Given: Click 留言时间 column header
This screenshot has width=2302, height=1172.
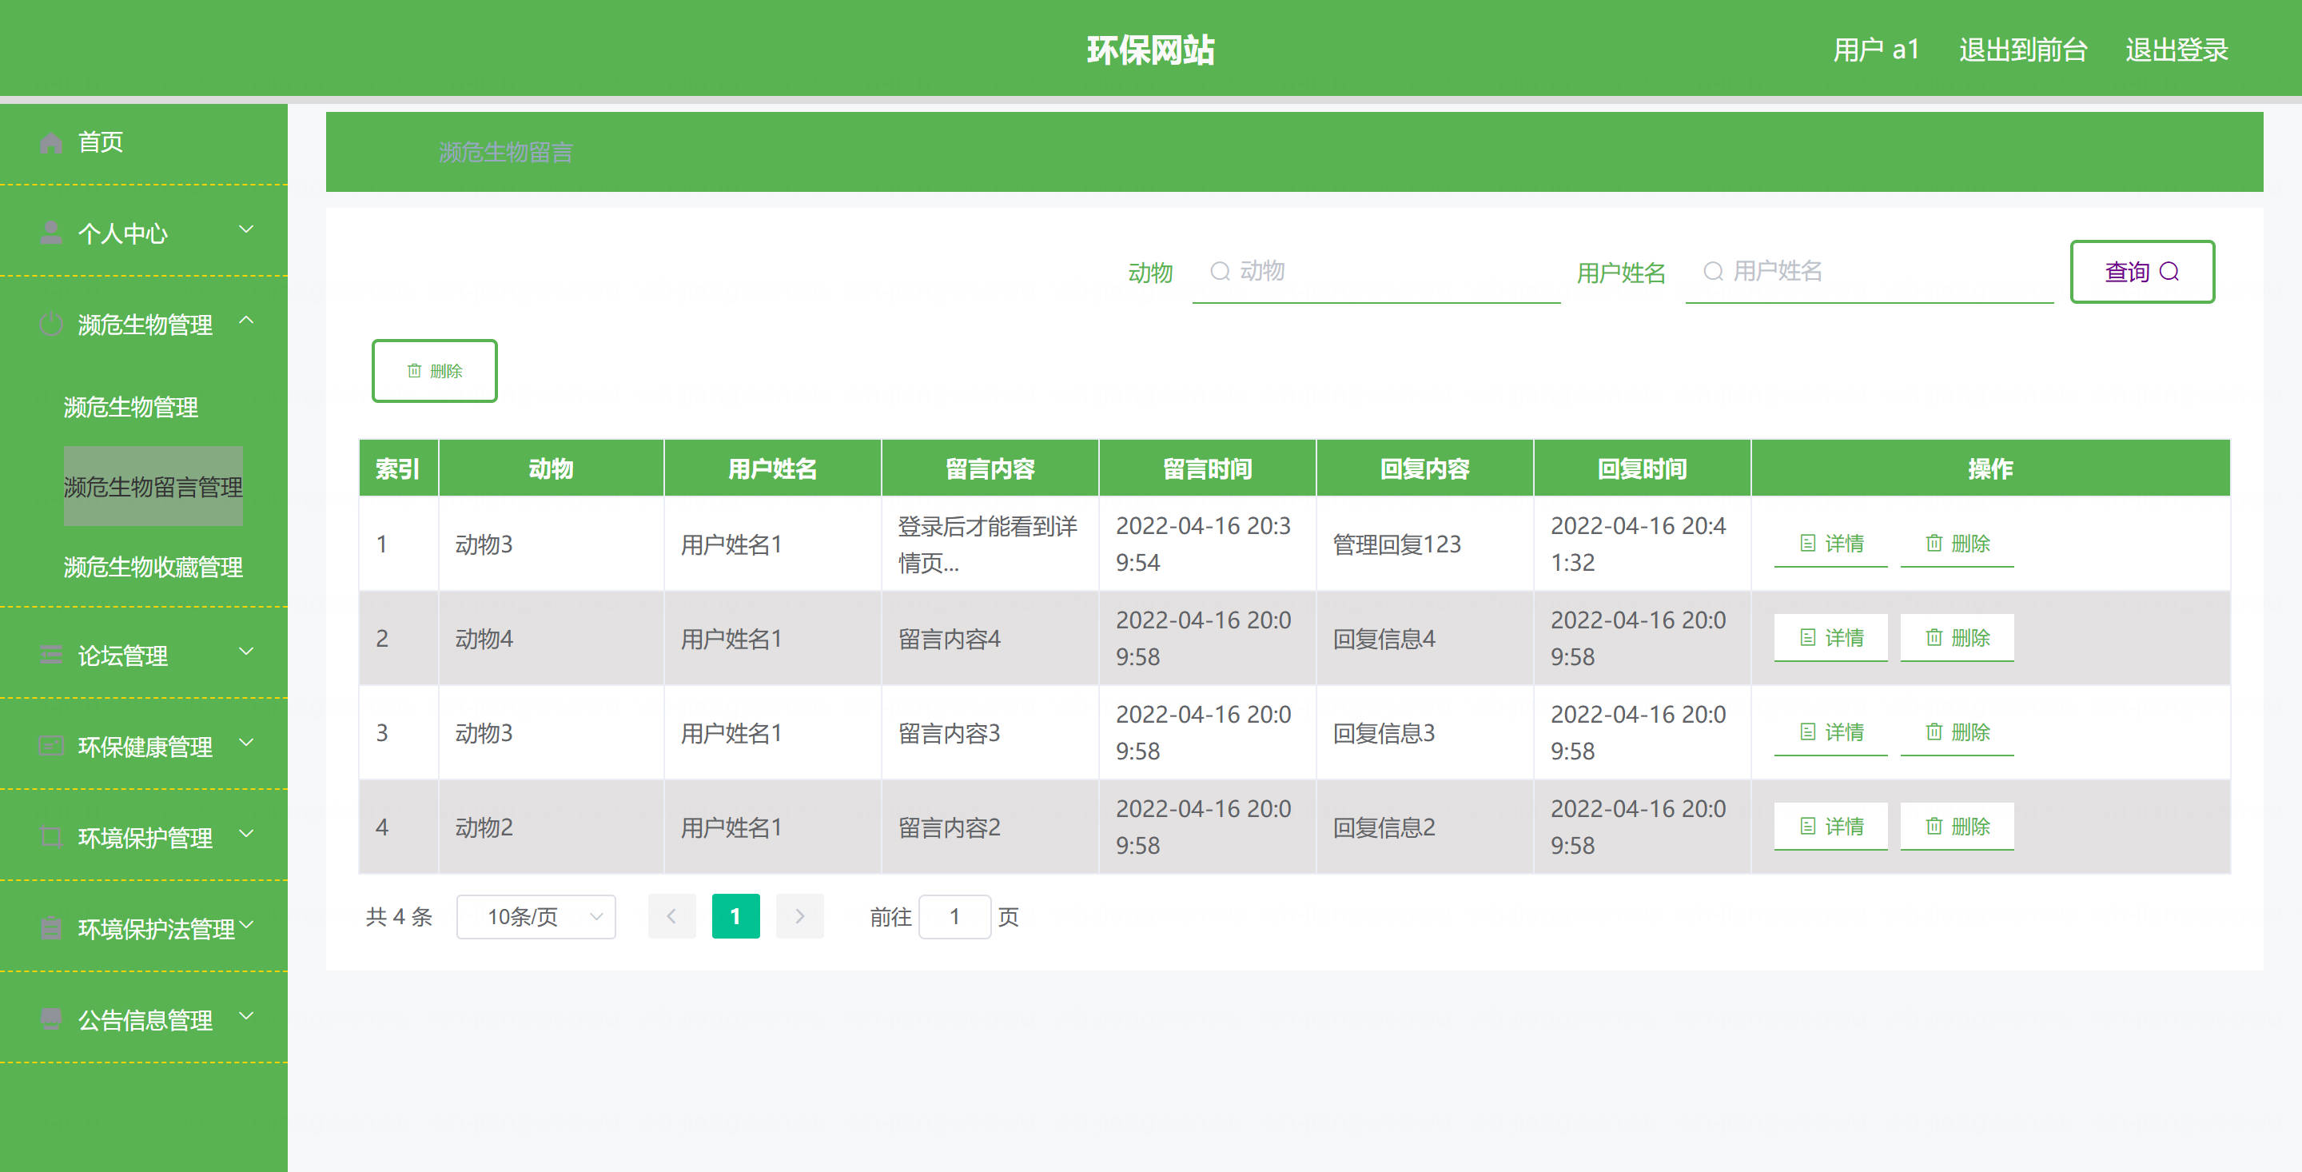Looking at the screenshot, I should [x=1206, y=468].
